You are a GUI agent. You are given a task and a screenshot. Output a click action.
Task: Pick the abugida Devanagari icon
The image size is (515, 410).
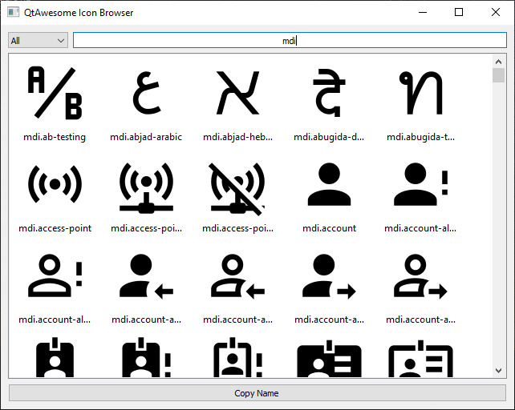click(329, 93)
